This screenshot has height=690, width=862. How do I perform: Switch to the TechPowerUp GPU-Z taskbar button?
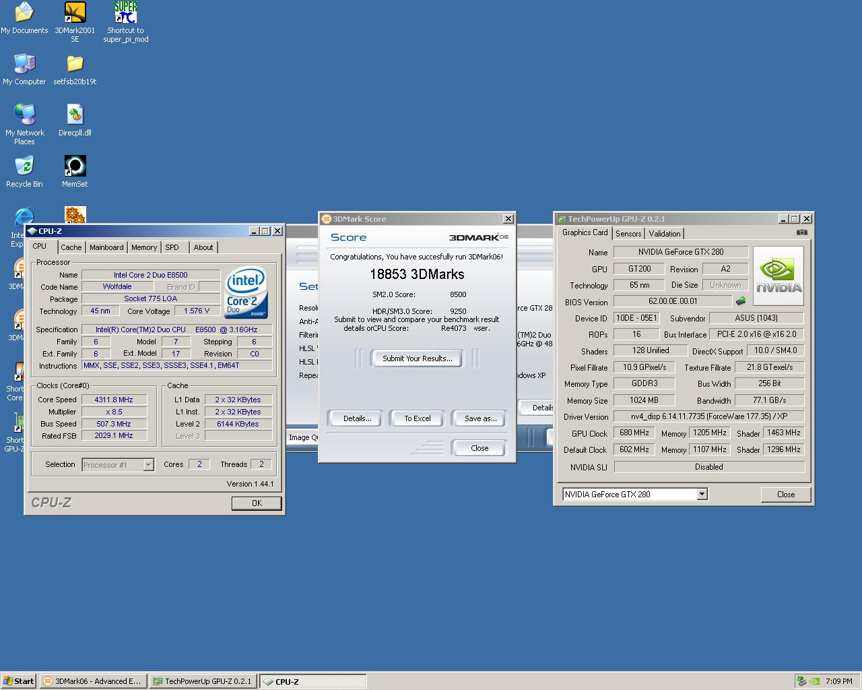tap(203, 681)
